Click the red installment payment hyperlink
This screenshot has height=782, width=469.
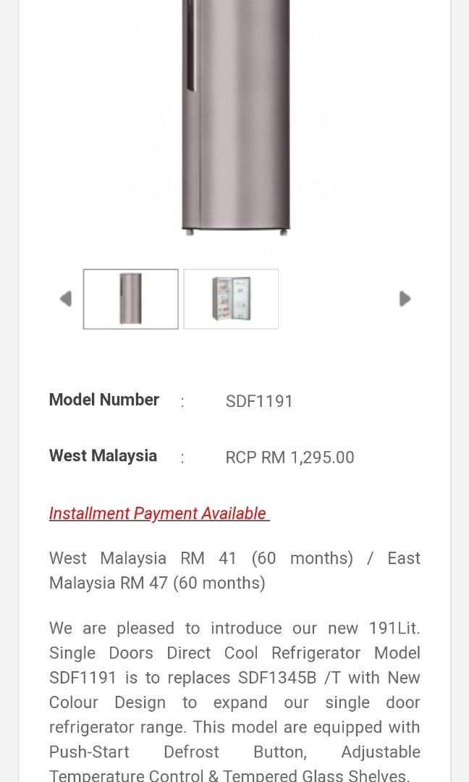(159, 513)
